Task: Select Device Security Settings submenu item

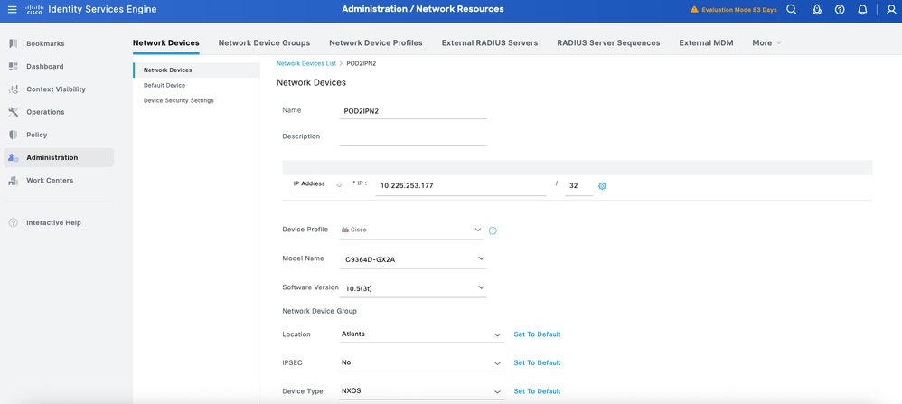Action: pos(178,100)
